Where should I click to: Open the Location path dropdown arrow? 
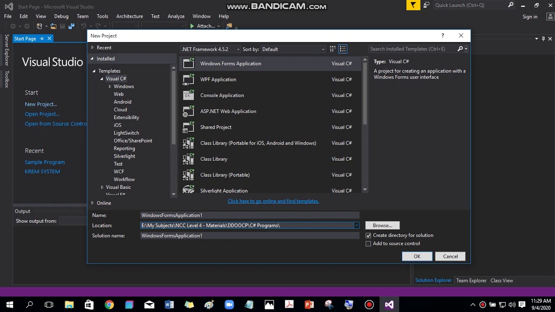[356, 225]
